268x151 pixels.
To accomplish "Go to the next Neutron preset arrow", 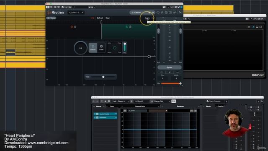I will pyautogui.click(x=153, y=13).
